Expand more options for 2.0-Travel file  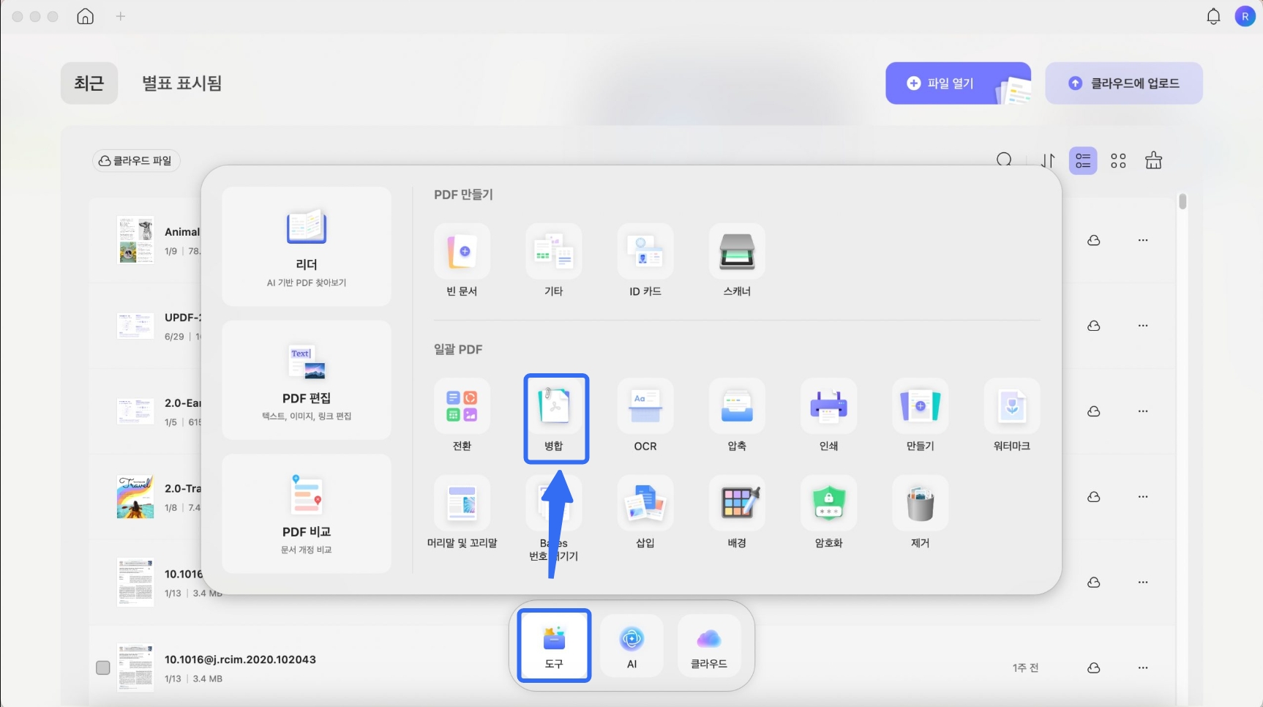point(1143,497)
